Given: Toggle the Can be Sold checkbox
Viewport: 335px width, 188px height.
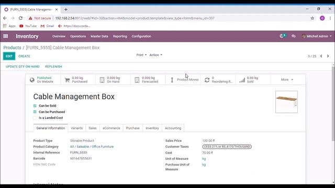Looking at the screenshot, I should pos(35,105).
